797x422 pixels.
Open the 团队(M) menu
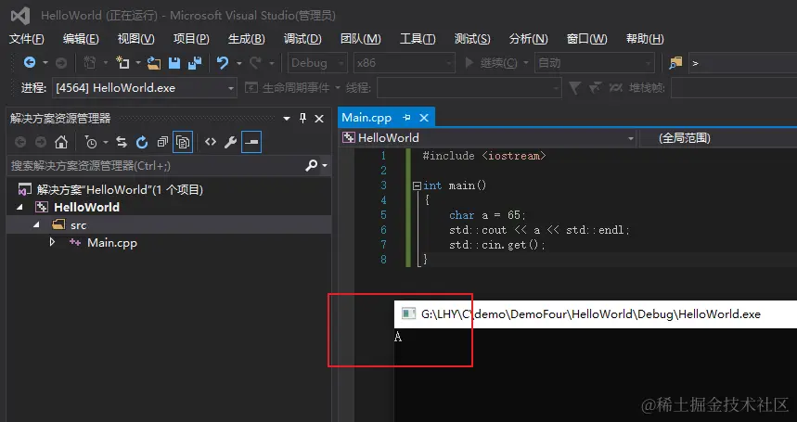click(x=360, y=39)
